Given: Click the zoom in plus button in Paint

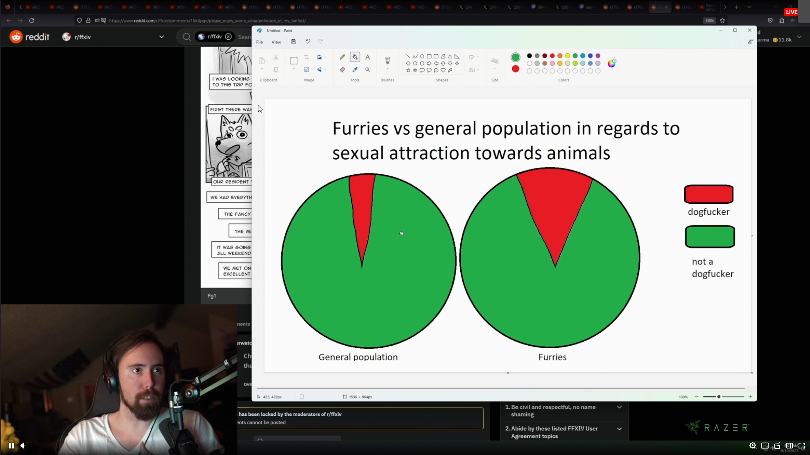Looking at the screenshot, I should [750, 397].
